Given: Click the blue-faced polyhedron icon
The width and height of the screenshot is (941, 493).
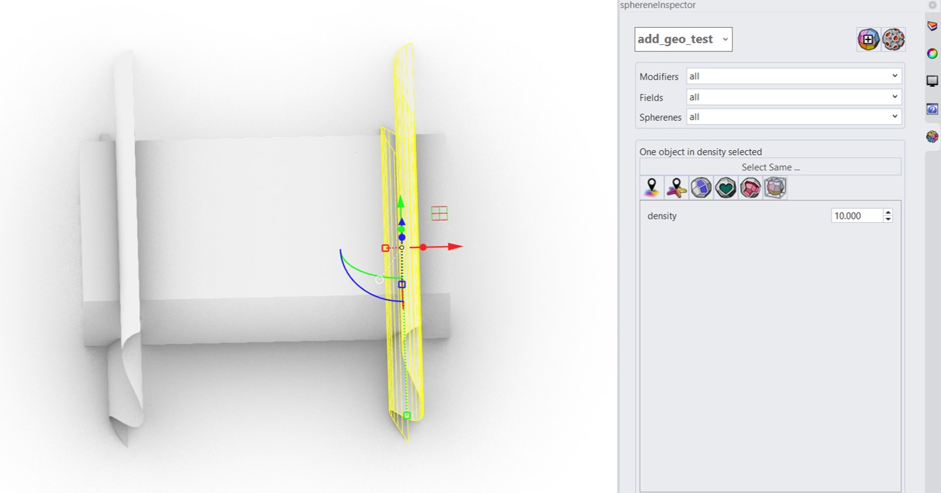Looking at the screenshot, I should pyautogui.click(x=701, y=187).
